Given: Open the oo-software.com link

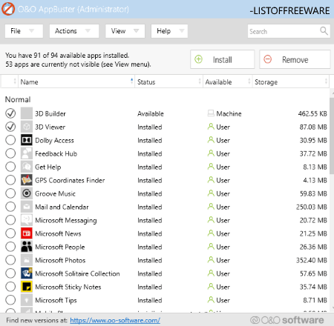Looking at the screenshot, I should 115,320.
